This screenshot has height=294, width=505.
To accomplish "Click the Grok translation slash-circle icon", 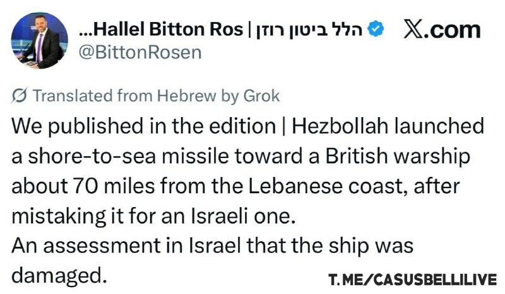I will tap(20, 96).
